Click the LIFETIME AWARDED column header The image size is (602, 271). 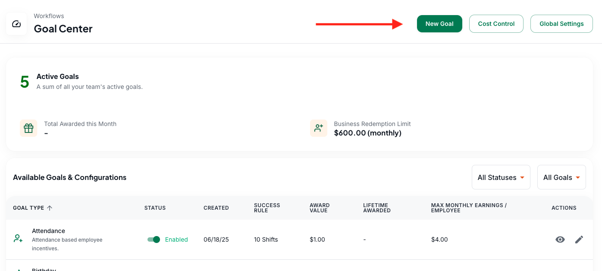(x=377, y=208)
